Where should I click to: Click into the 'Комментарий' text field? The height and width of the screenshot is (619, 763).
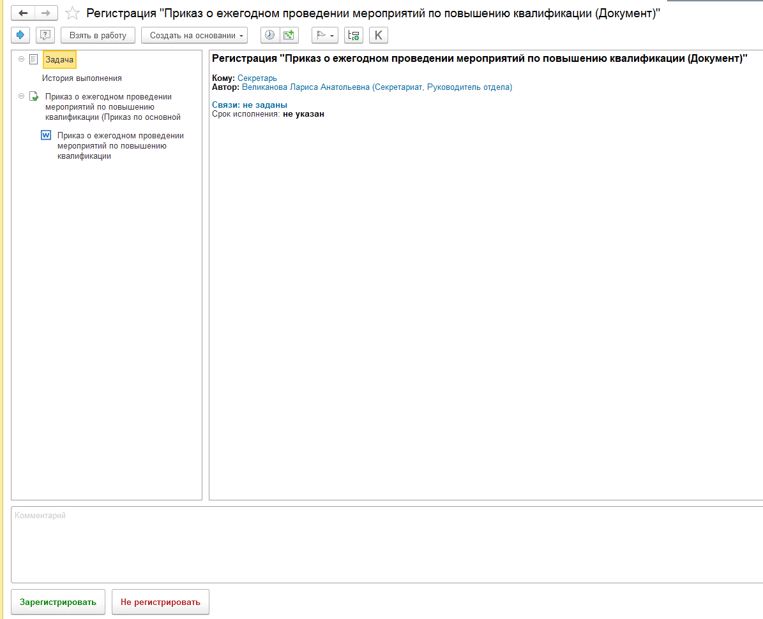[383, 544]
